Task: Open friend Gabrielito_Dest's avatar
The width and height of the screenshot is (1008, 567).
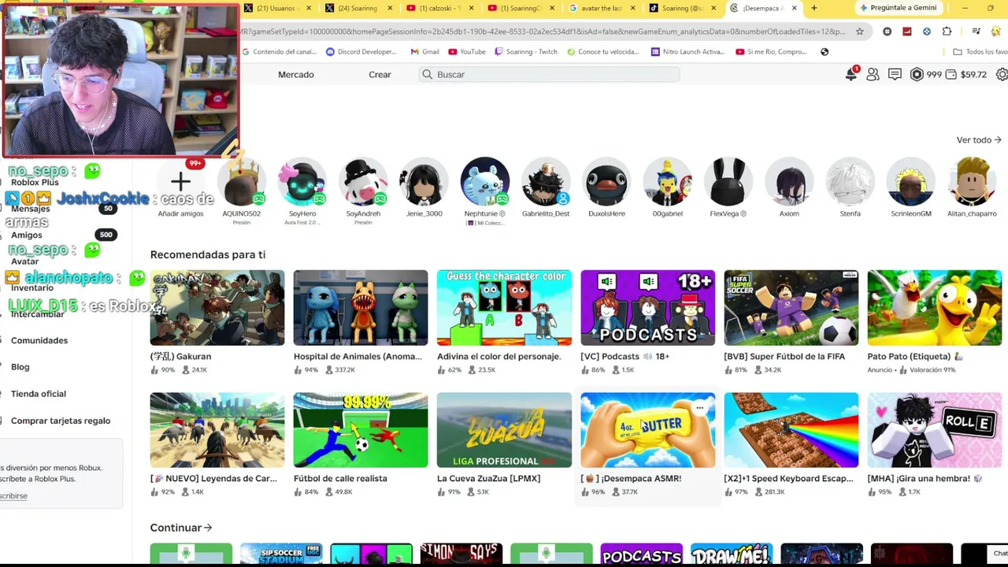Action: point(546,182)
